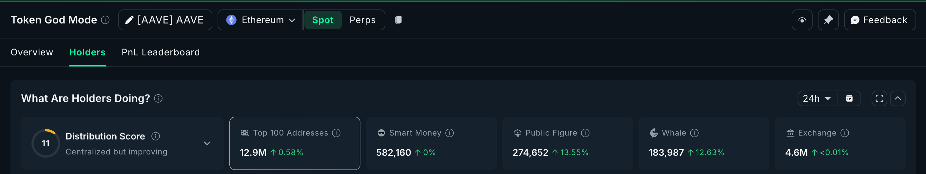Image resolution: width=926 pixels, height=174 pixels.
Task: Open the Overview tab
Action: (x=32, y=52)
